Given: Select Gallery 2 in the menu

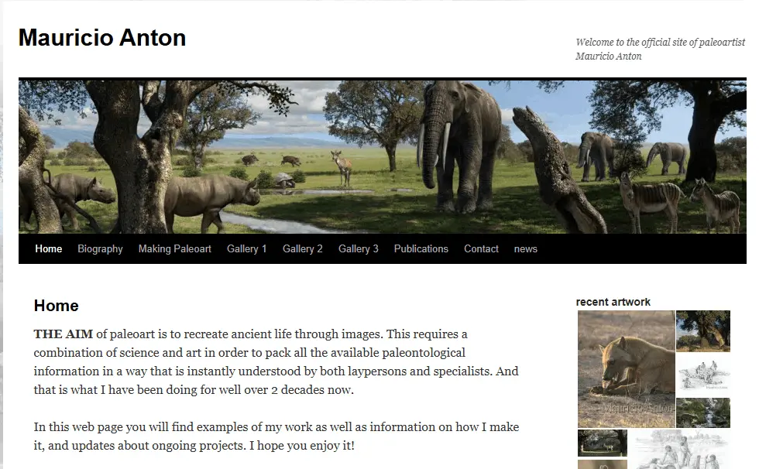Looking at the screenshot, I should (x=302, y=248).
